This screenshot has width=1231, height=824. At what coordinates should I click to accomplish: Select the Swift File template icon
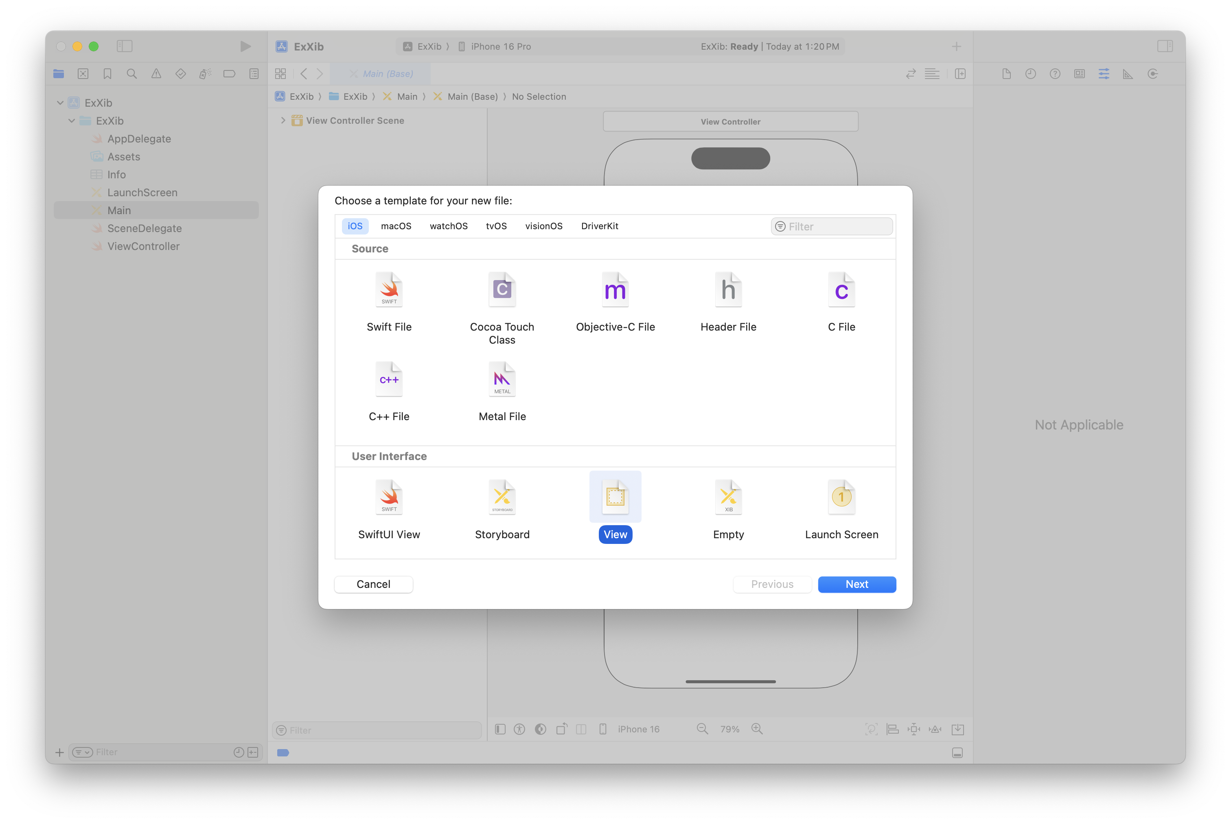[x=389, y=289]
